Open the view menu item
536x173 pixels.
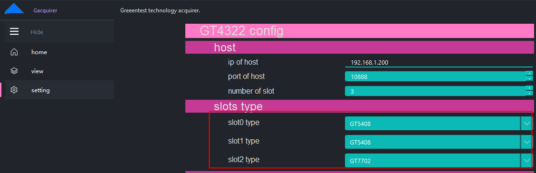(x=57, y=71)
